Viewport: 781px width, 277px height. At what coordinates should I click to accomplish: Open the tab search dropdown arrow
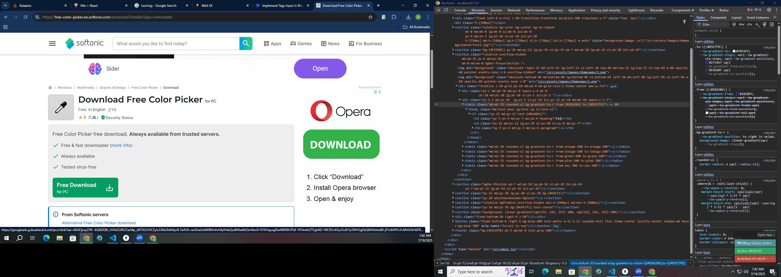(5, 5)
